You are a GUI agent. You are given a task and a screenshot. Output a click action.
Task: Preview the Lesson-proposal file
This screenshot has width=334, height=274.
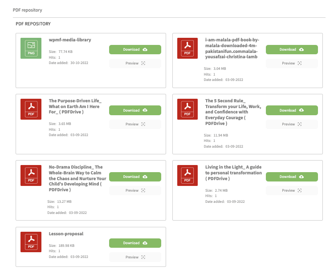[135, 257]
